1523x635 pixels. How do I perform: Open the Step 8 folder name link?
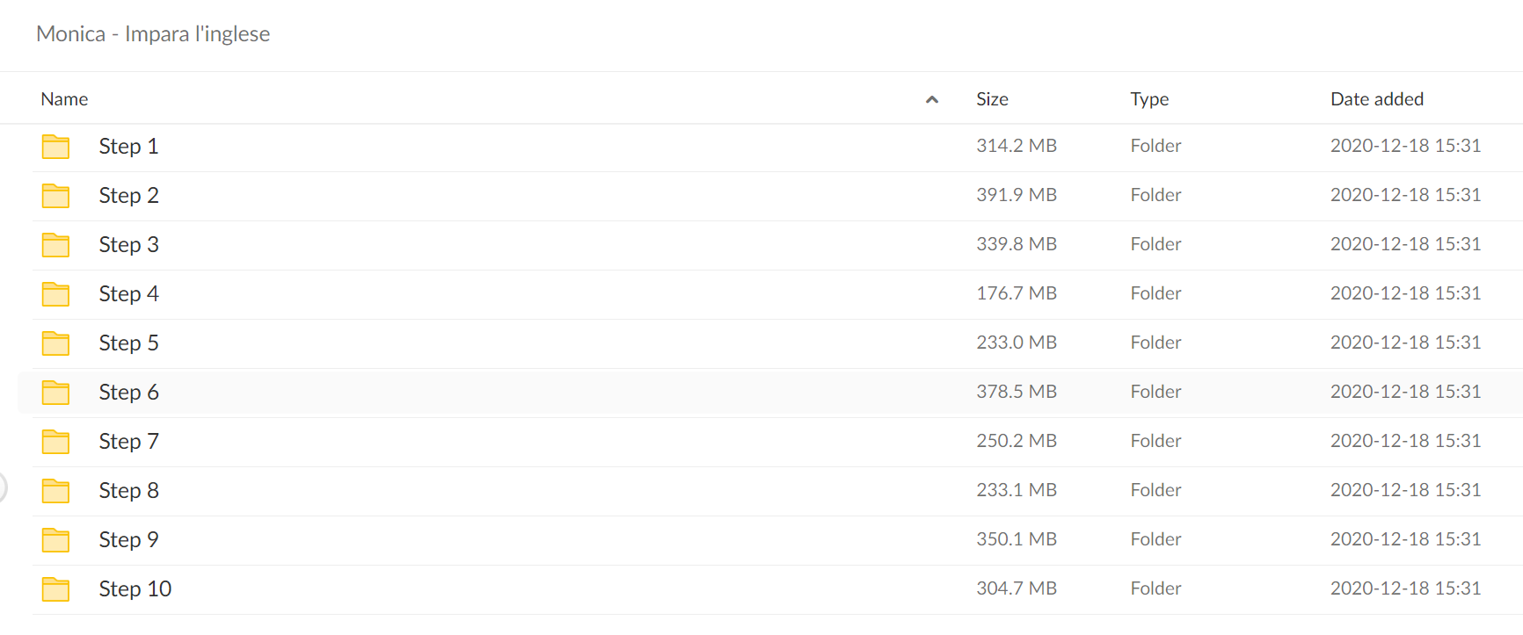click(128, 490)
